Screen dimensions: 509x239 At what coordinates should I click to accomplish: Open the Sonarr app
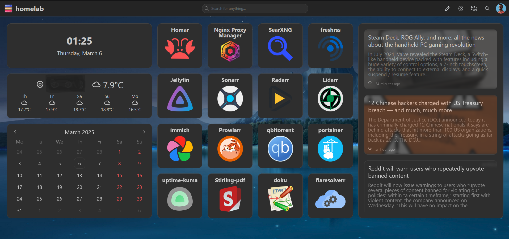click(230, 96)
